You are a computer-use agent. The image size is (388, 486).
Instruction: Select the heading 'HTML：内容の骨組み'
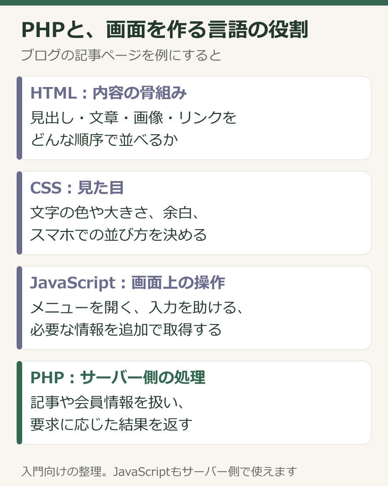point(109,93)
